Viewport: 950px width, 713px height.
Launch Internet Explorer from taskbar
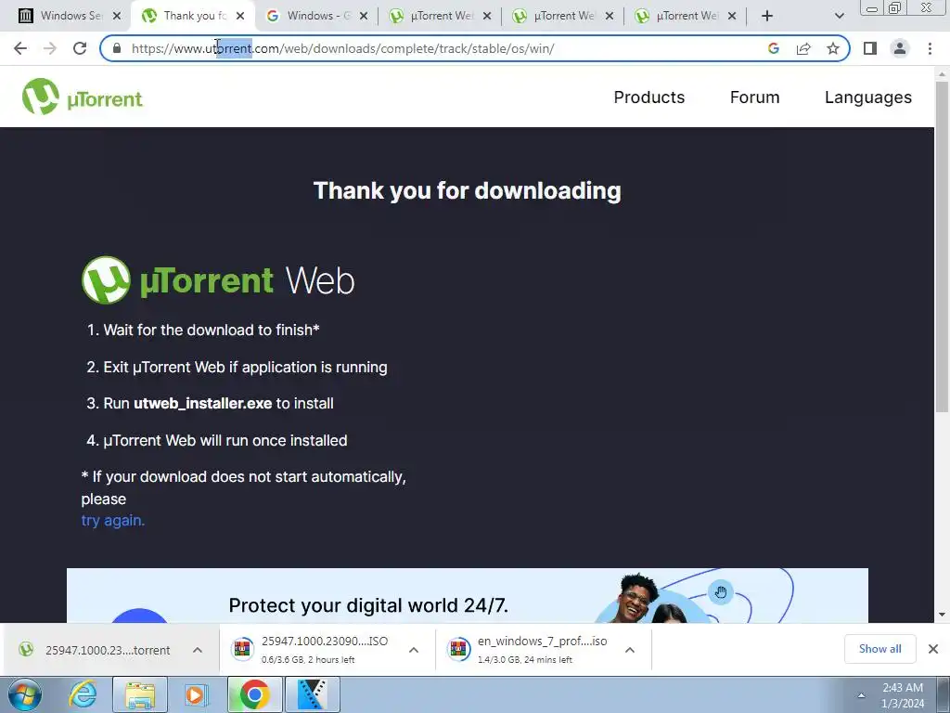[x=83, y=694]
